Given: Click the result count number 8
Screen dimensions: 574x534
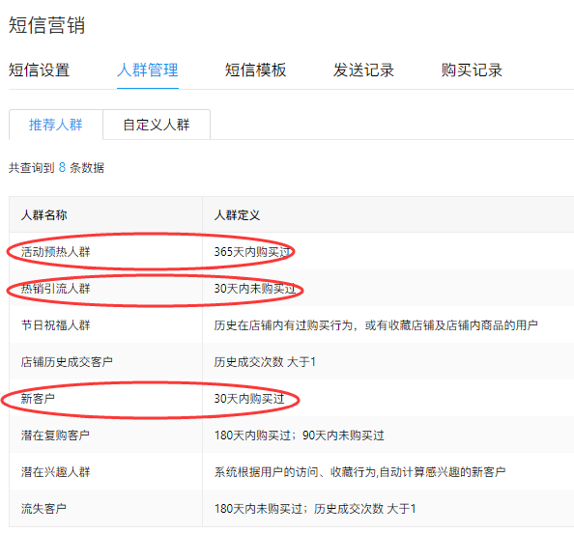Looking at the screenshot, I should [62, 167].
